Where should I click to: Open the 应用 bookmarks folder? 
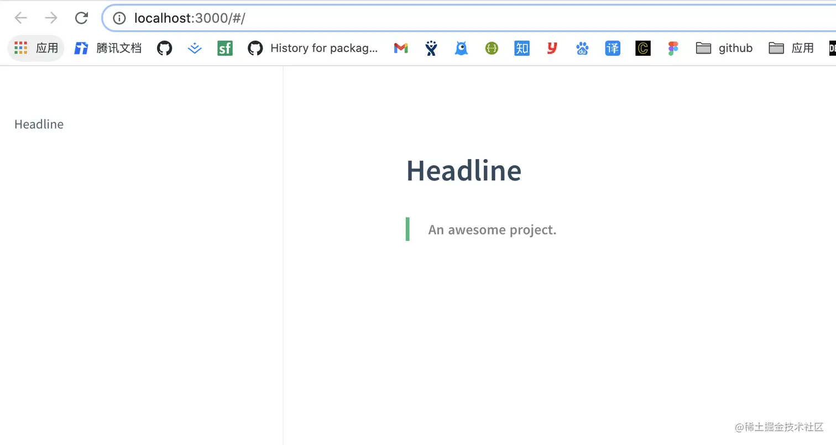(791, 48)
